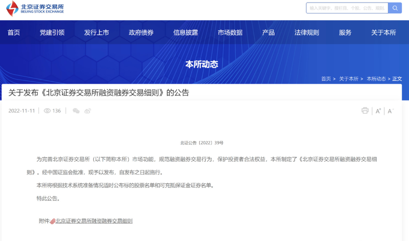Image resolution: width=409 pixels, height=241 pixels.
Task: Click the 正文 breadcrumb text
Action: (397, 79)
